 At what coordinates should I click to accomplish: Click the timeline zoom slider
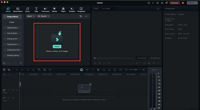[135, 70]
